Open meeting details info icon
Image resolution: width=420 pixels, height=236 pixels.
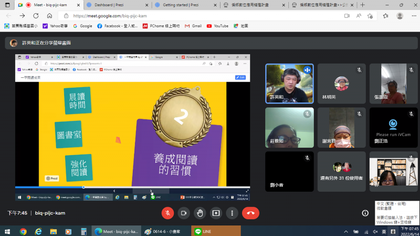[x=365, y=213]
